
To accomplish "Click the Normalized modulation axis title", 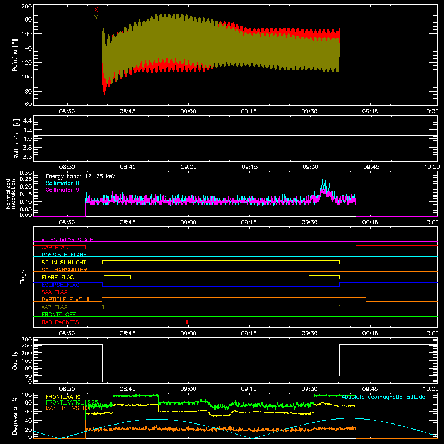I will (11, 194).
